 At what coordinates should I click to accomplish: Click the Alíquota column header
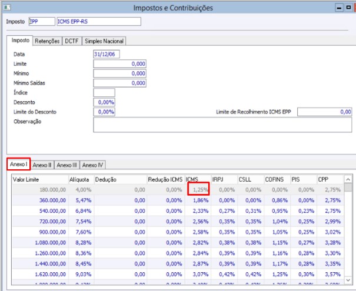81,180
